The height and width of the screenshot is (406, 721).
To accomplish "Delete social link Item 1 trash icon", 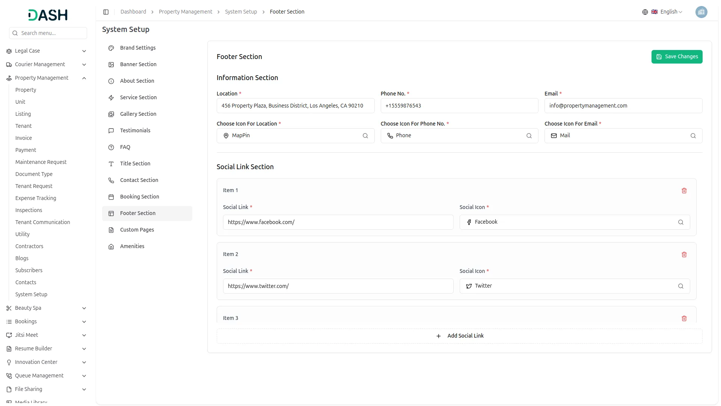I will click(684, 191).
